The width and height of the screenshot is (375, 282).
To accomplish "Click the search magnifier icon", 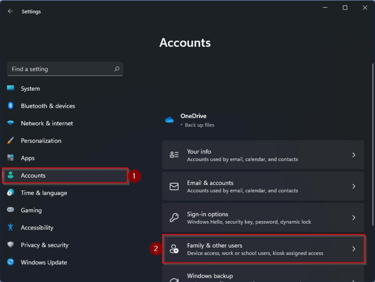I will (x=117, y=69).
